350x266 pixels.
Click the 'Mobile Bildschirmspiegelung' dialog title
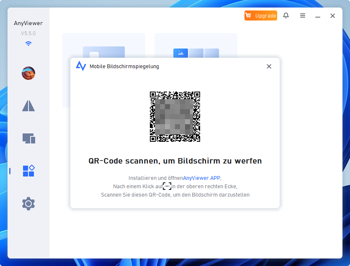(x=124, y=66)
